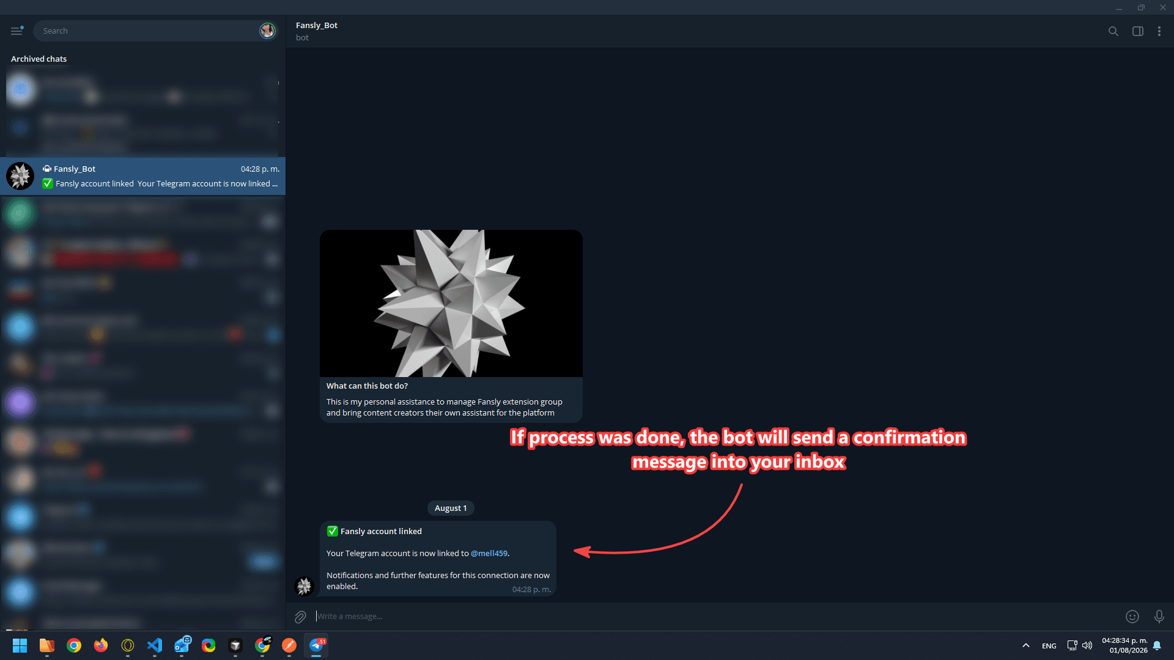
Task: Click the Search chats input field
Action: pos(147,31)
